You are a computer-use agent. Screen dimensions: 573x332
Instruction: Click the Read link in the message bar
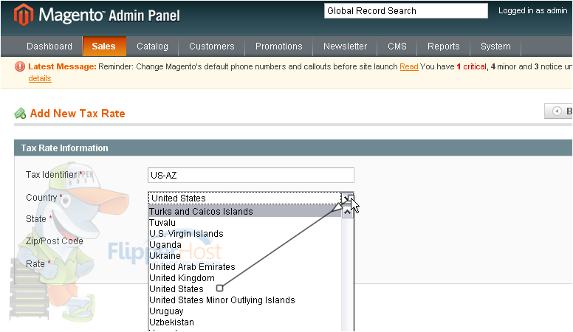pyautogui.click(x=409, y=67)
